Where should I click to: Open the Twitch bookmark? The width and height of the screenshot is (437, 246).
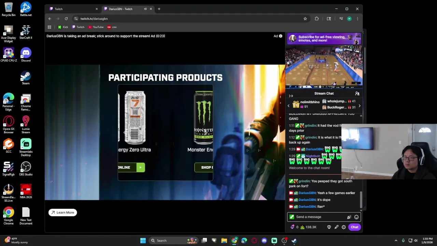(x=78, y=27)
